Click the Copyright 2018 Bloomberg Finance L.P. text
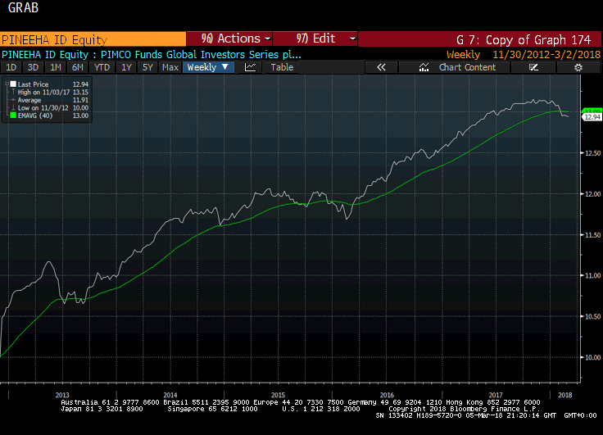Screen dimensions: 603x435 [465, 409]
